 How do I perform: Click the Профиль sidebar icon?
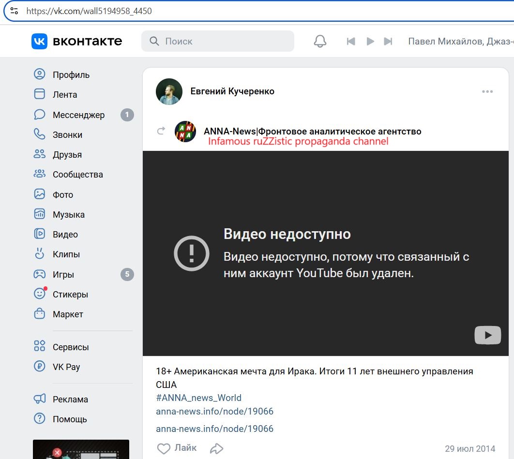click(x=40, y=74)
